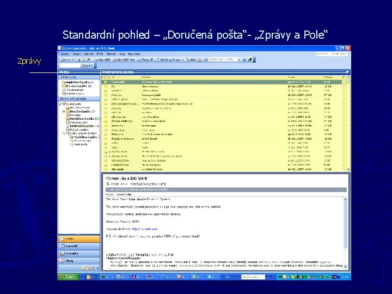Expand the Nový button dropdown arrow

[x=73, y=60]
